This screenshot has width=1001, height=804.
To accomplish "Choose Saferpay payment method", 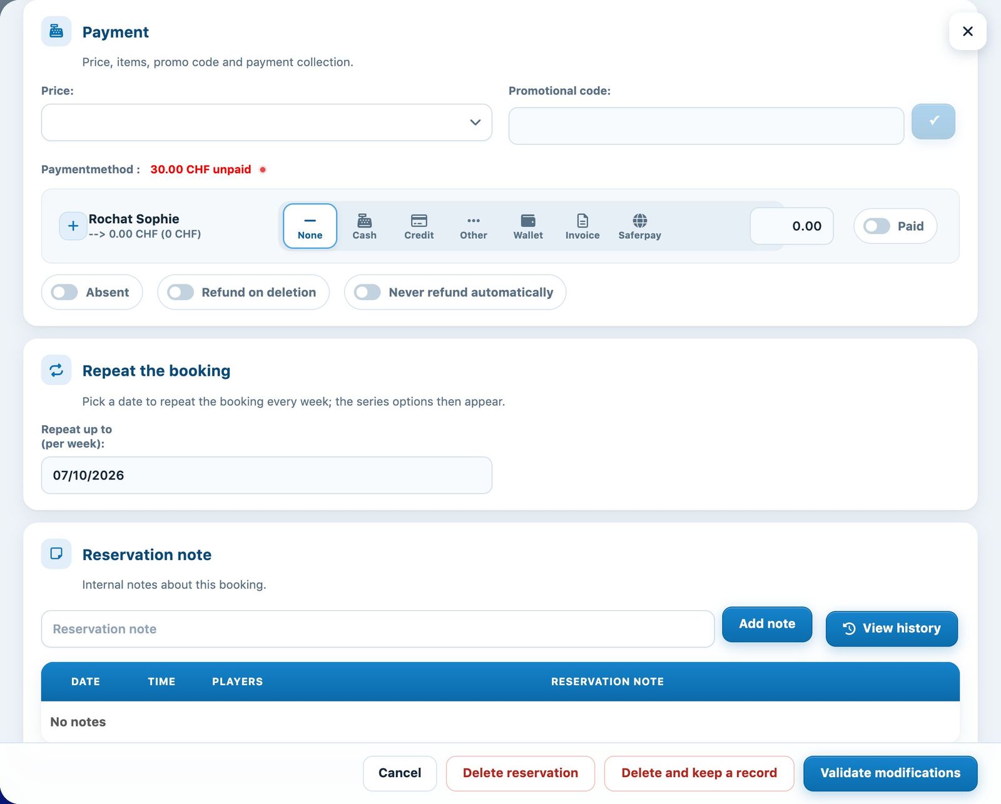I will [639, 226].
